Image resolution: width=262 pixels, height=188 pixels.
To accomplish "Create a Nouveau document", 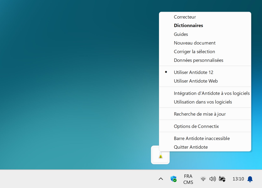I will [x=194, y=43].
